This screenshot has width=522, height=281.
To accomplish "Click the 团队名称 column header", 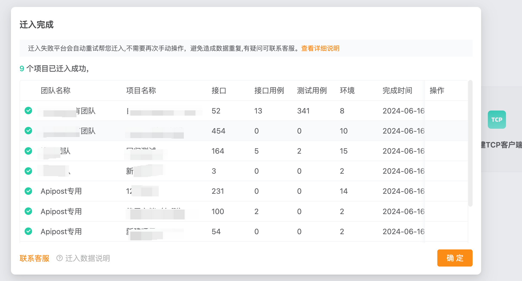I will pos(56,90).
